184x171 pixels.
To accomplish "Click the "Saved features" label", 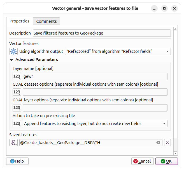I will point(23,134).
